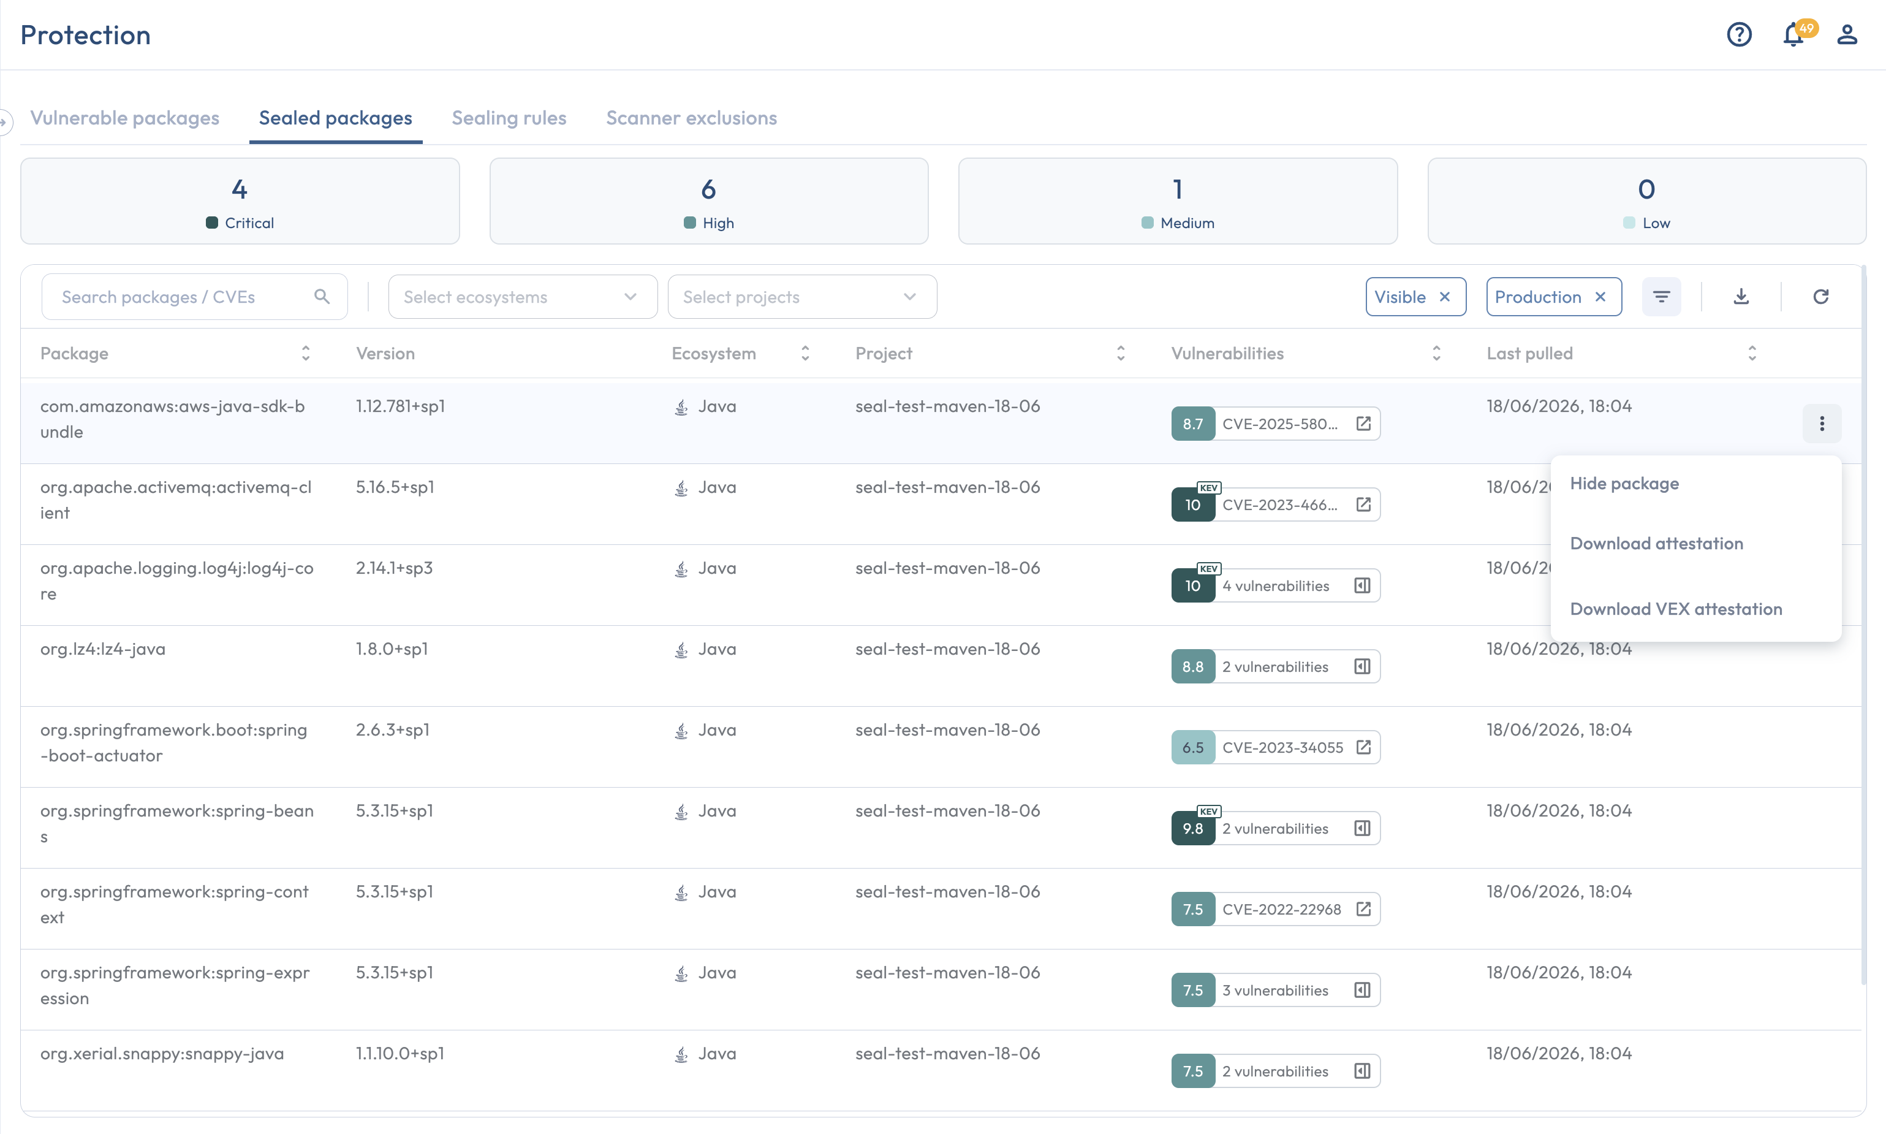
Task: Filter by the High severity card
Action: [x=709, y=201]
